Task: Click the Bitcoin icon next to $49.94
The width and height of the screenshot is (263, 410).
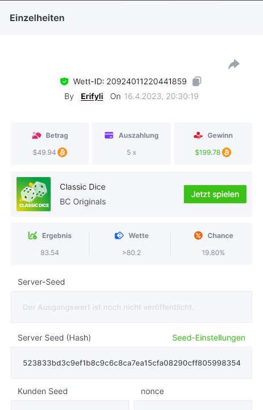Action: click(x=63, y=152)
